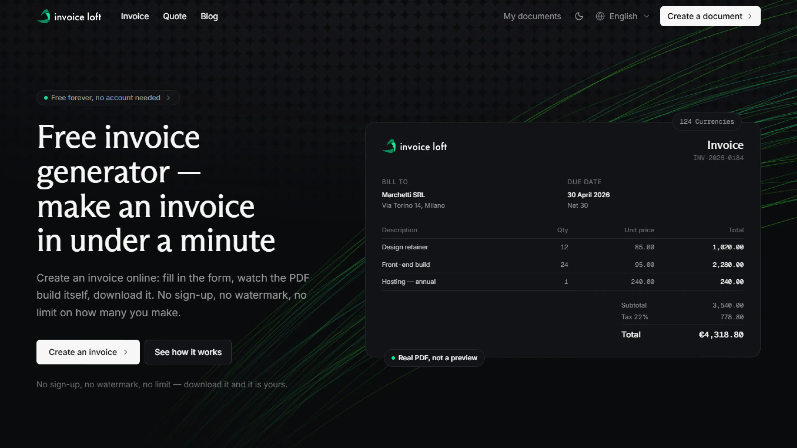Open the Quote nav menu item
Viewport: 797px width, 448px height.
(175, 16)
